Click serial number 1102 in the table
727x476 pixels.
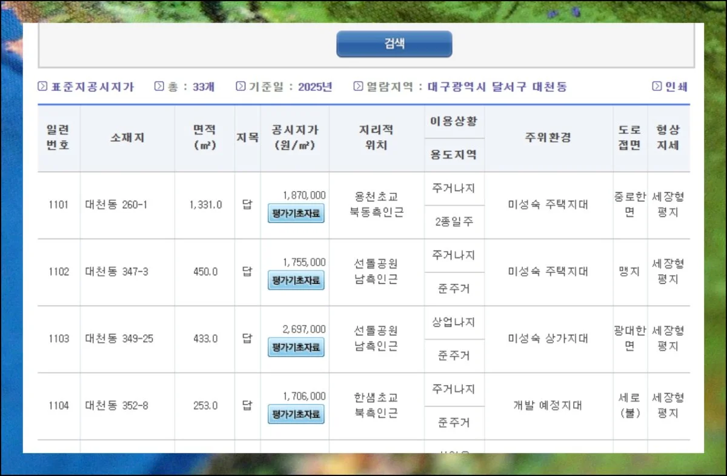(x=59, y=272)
